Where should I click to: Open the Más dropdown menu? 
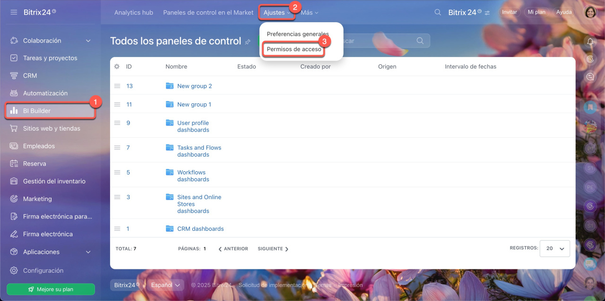[310, 13]
